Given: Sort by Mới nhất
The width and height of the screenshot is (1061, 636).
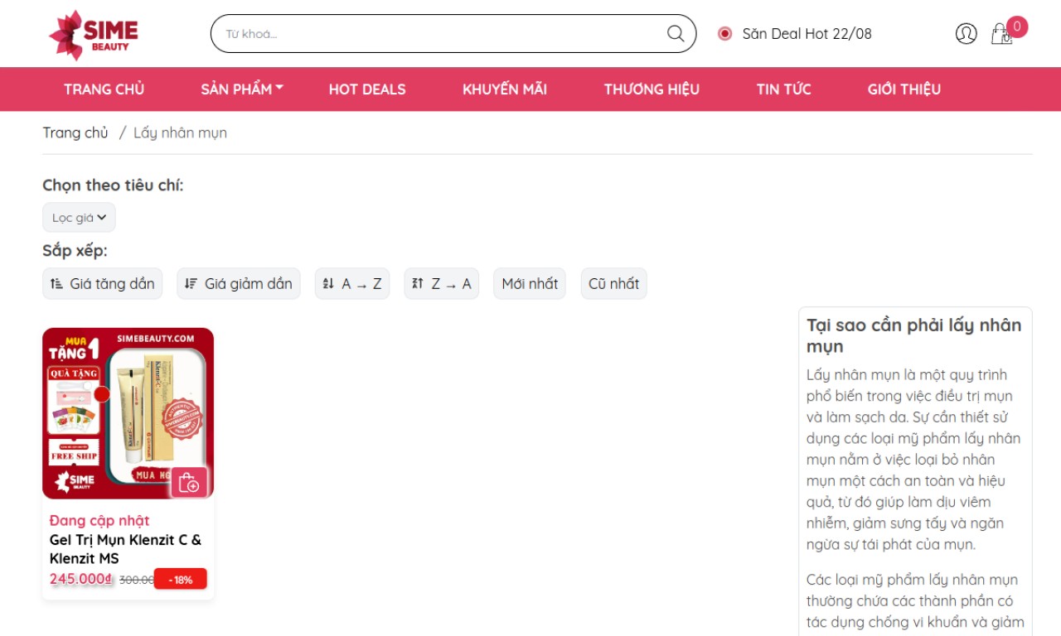Looking at the screenshot, I should [530, 283].
